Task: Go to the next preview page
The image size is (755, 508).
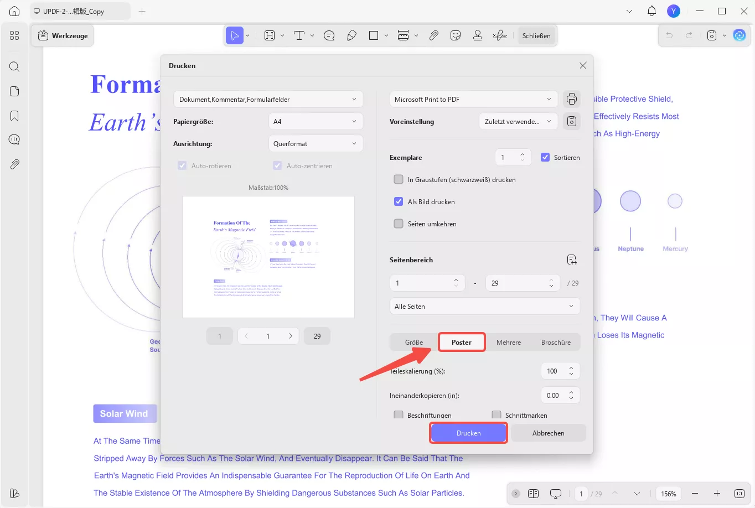Action: click(x=291, y=336)
